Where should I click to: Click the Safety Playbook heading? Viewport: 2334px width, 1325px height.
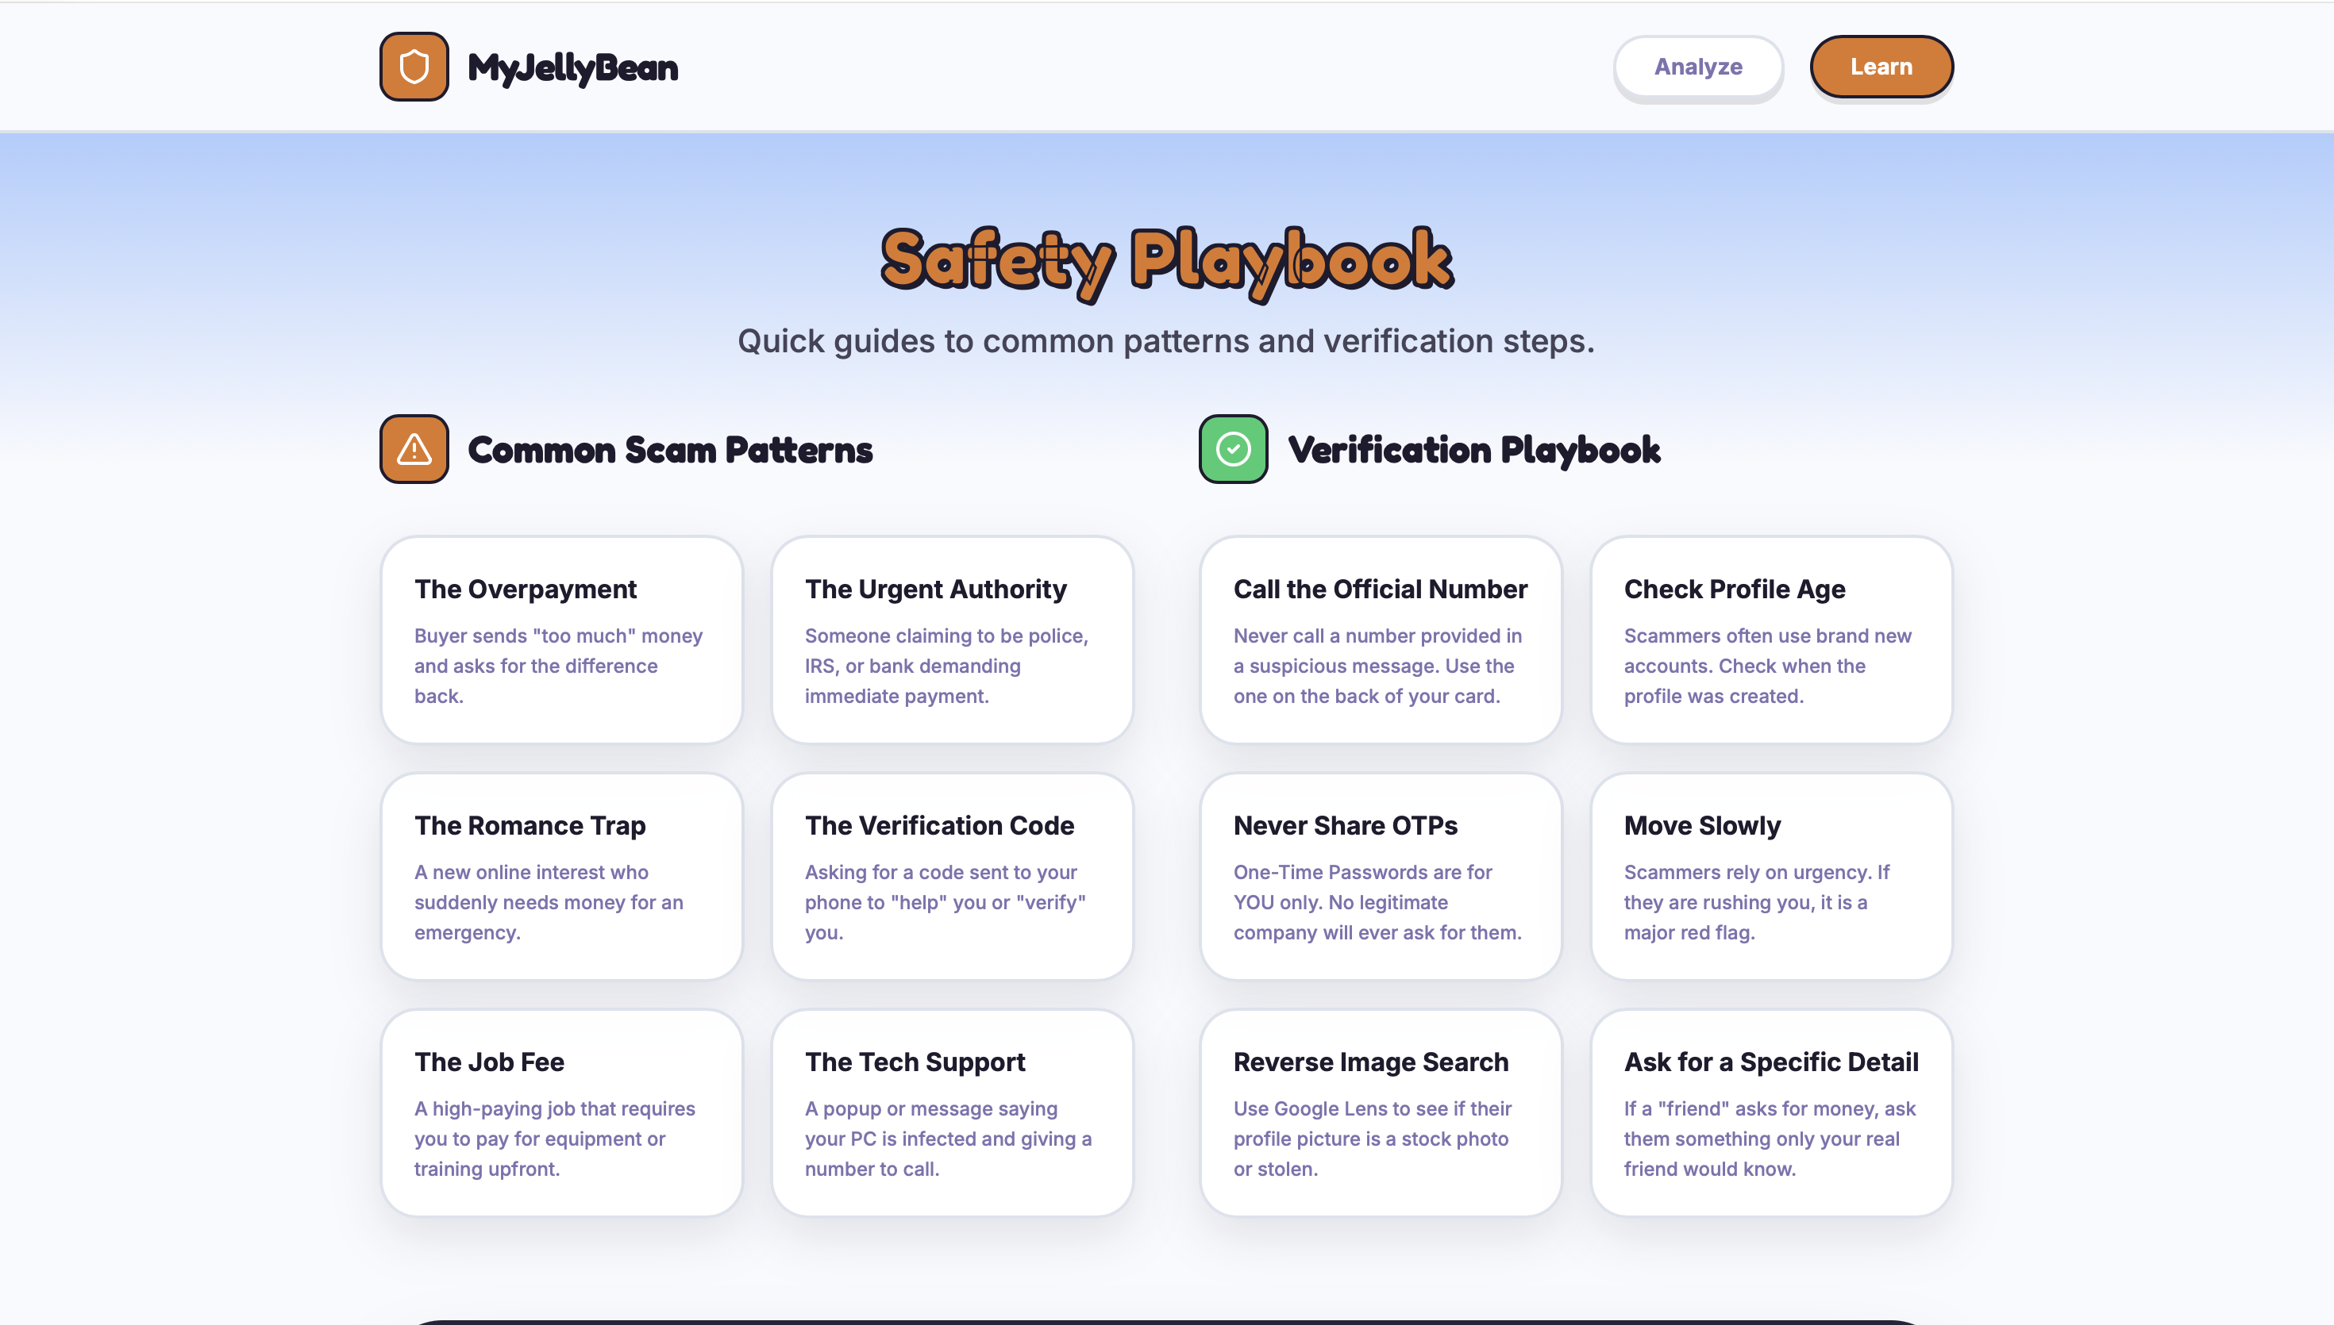tap(1166, 260)
